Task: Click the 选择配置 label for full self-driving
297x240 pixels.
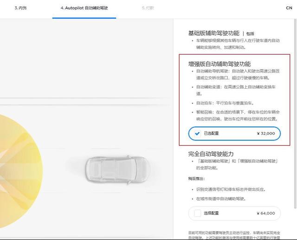Action: [211, 213]
